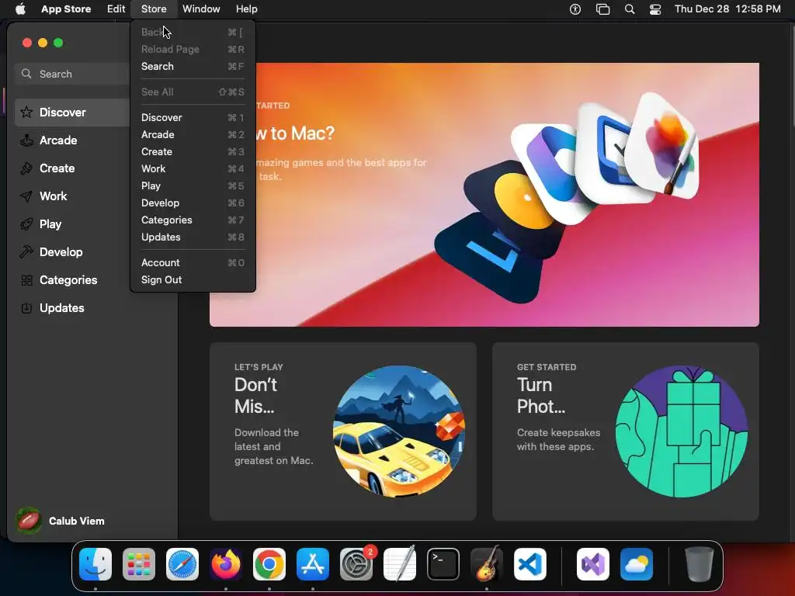Click the Create paintbrush icon in sidebar

(x=26, y=168)
